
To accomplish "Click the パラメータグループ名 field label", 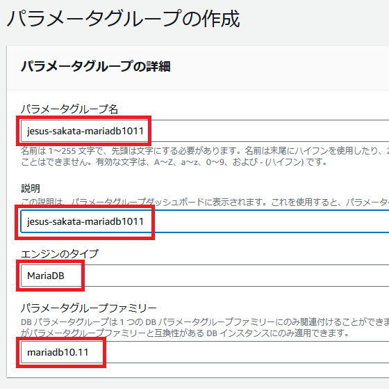I will click(69, 109).
